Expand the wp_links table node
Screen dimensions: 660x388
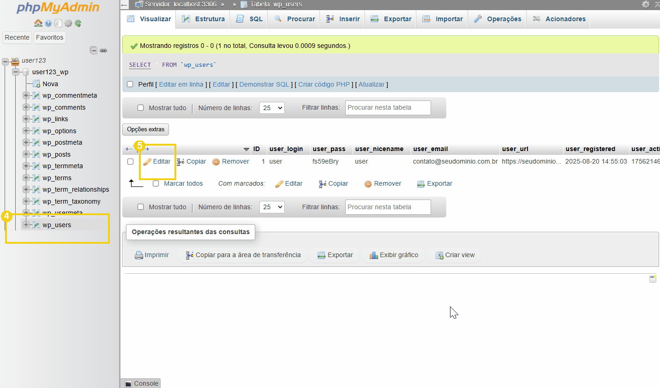[x=26, y=119]
